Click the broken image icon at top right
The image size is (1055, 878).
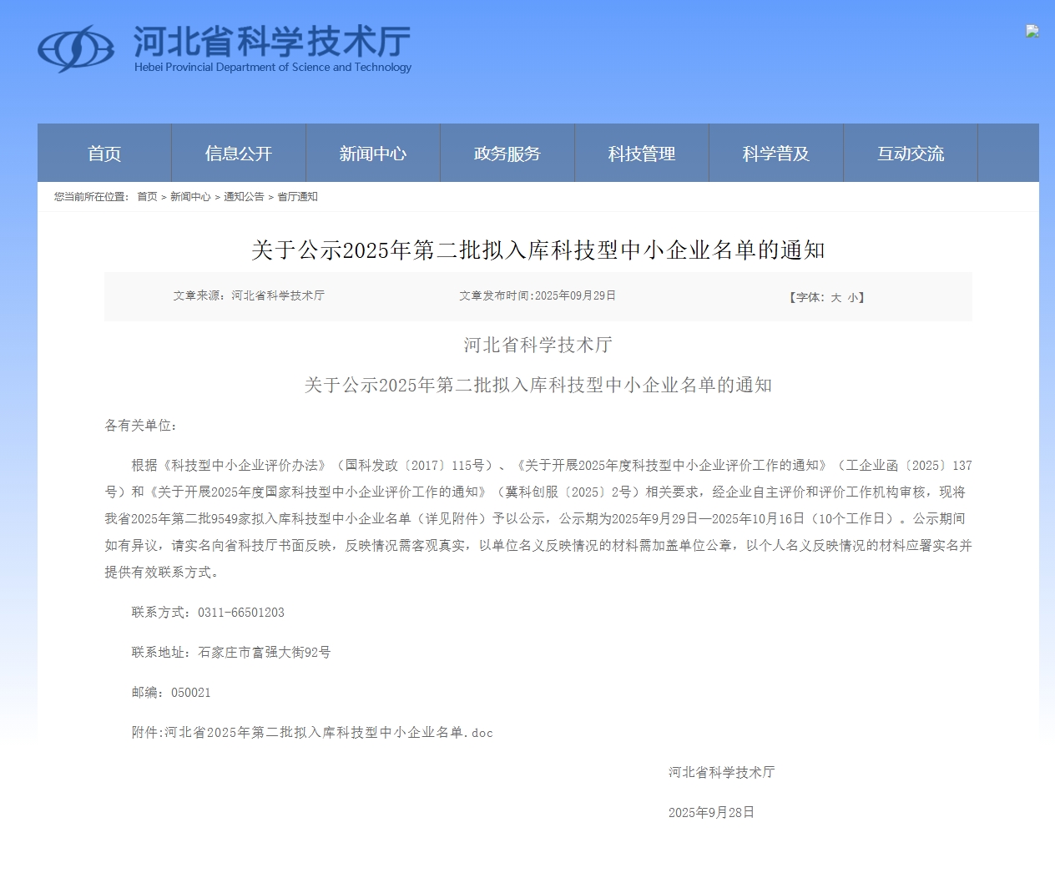tap(1032, 32)
